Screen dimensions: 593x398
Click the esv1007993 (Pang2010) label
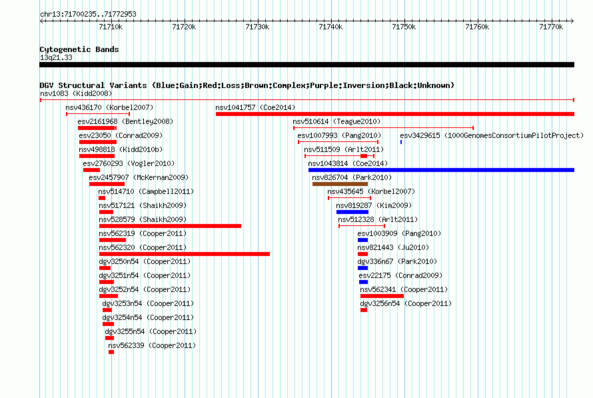(x=339, y=135)
